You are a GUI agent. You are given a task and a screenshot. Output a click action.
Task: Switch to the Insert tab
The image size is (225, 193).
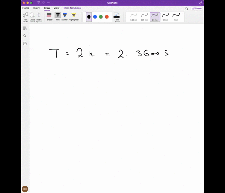(37, 8)
